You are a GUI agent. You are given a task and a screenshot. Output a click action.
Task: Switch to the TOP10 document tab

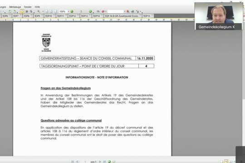coord(50,16)
